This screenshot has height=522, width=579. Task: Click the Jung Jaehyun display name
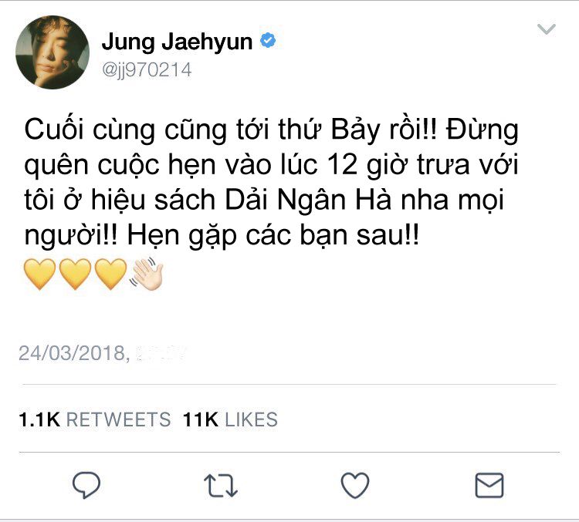click(177, 42)
